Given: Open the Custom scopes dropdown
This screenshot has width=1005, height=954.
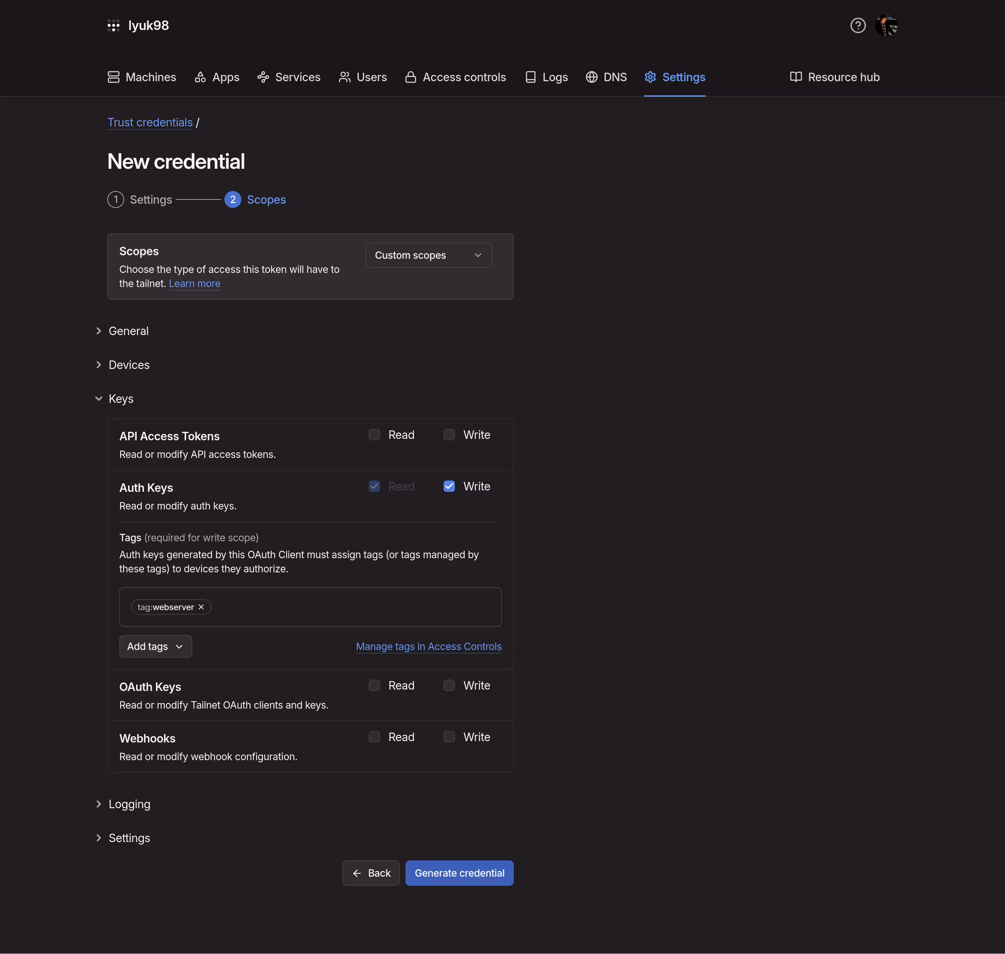Looking at the screenshot, I should 428,255.
